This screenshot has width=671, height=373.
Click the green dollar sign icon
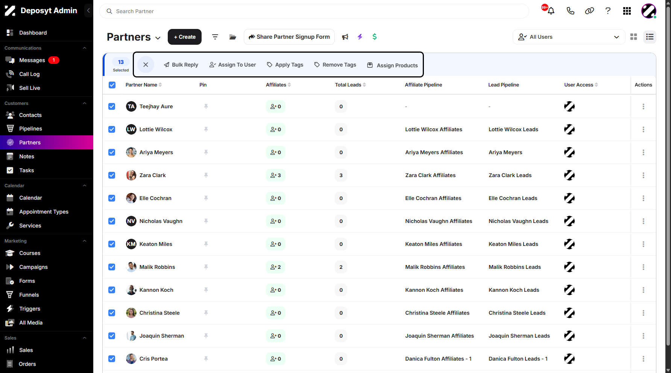pos(375,36)
